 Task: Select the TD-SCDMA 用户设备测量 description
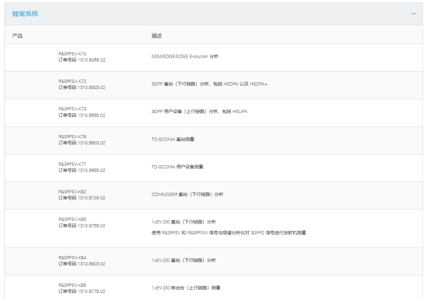[177, 166]
